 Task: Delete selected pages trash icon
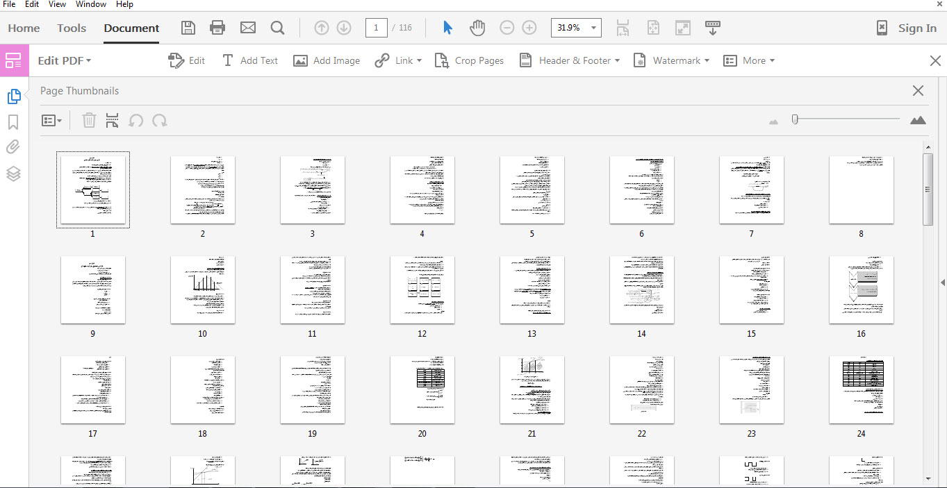[x=89, y=120]
